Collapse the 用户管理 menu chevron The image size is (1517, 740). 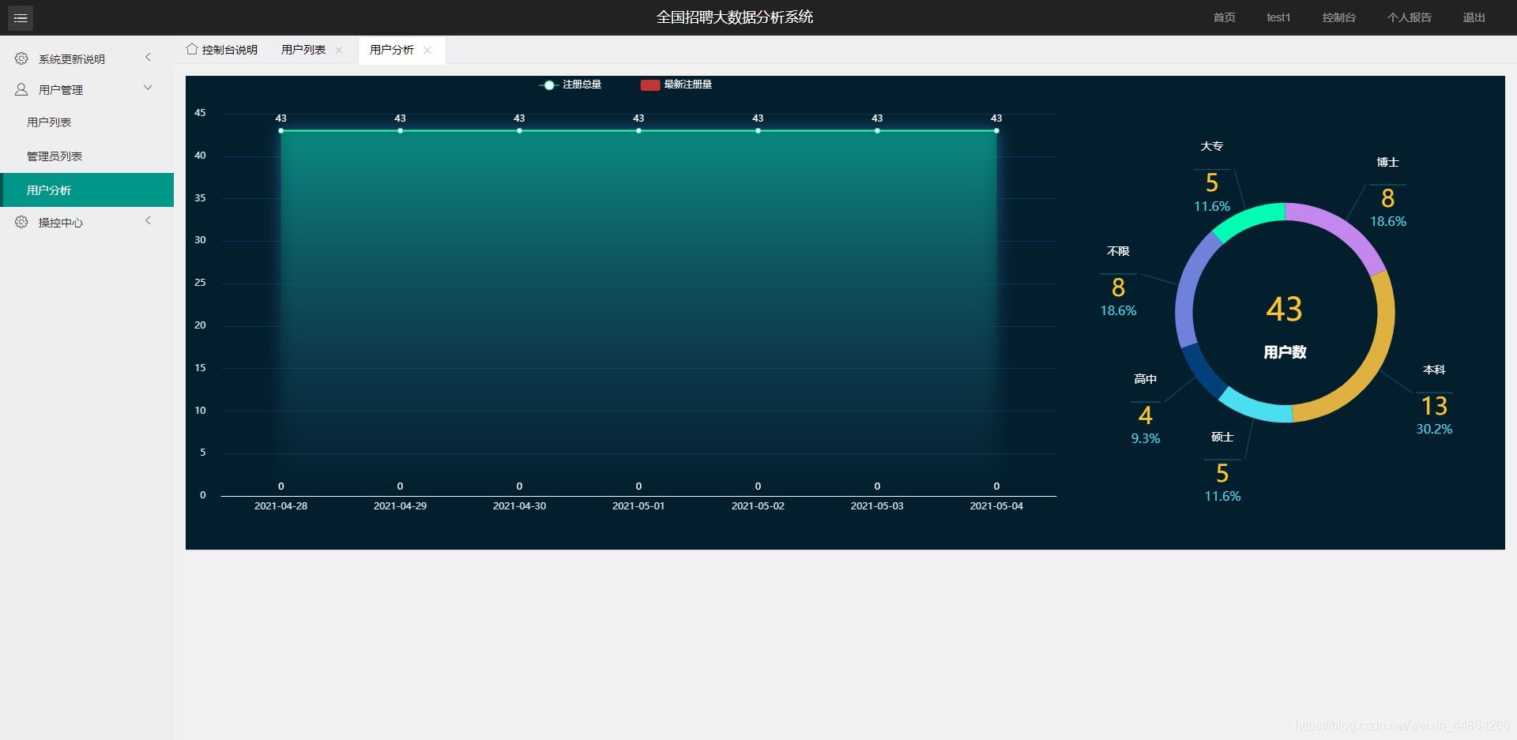coord(148,88)
